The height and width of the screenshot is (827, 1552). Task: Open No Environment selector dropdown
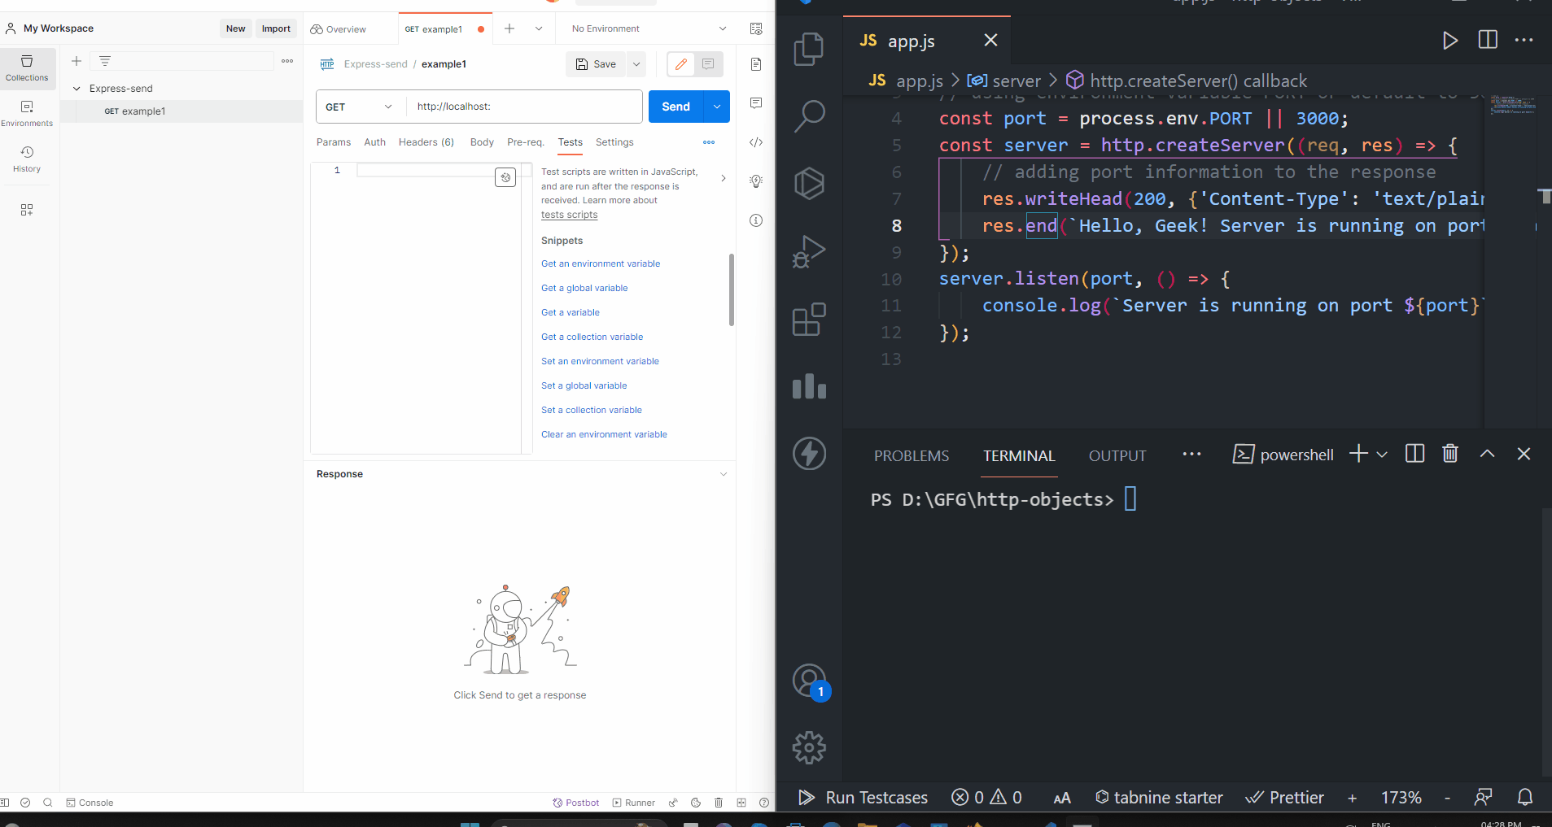tap(649, 28)
